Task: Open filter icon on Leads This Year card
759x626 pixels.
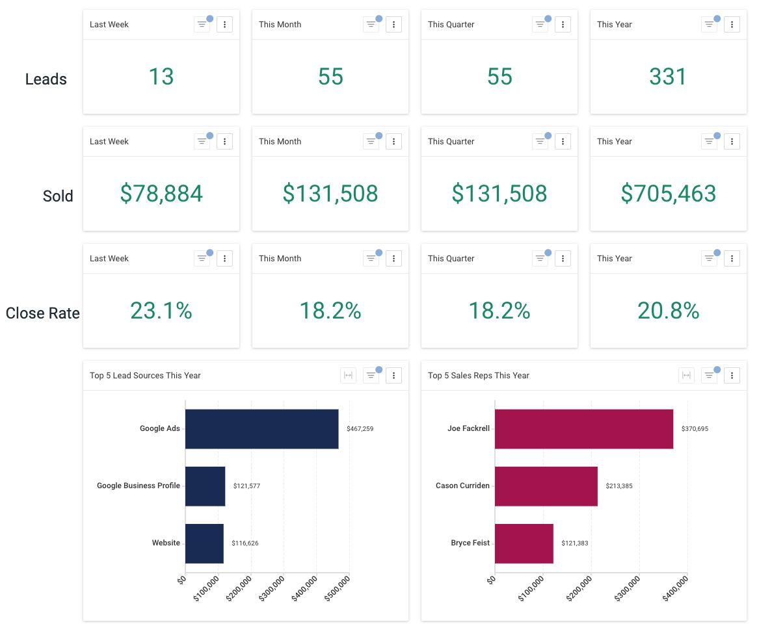Action: click(x=709, y=24)
